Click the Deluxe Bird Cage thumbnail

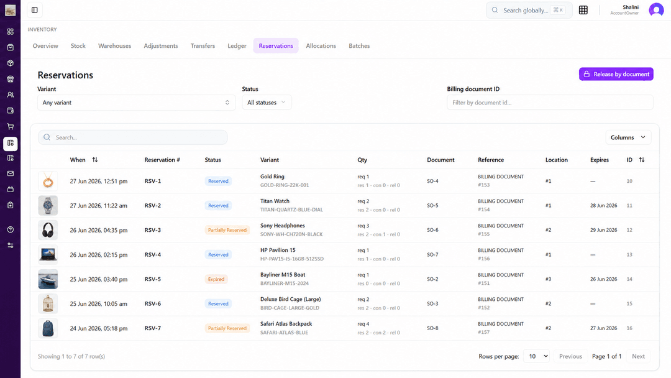point(48,303)
